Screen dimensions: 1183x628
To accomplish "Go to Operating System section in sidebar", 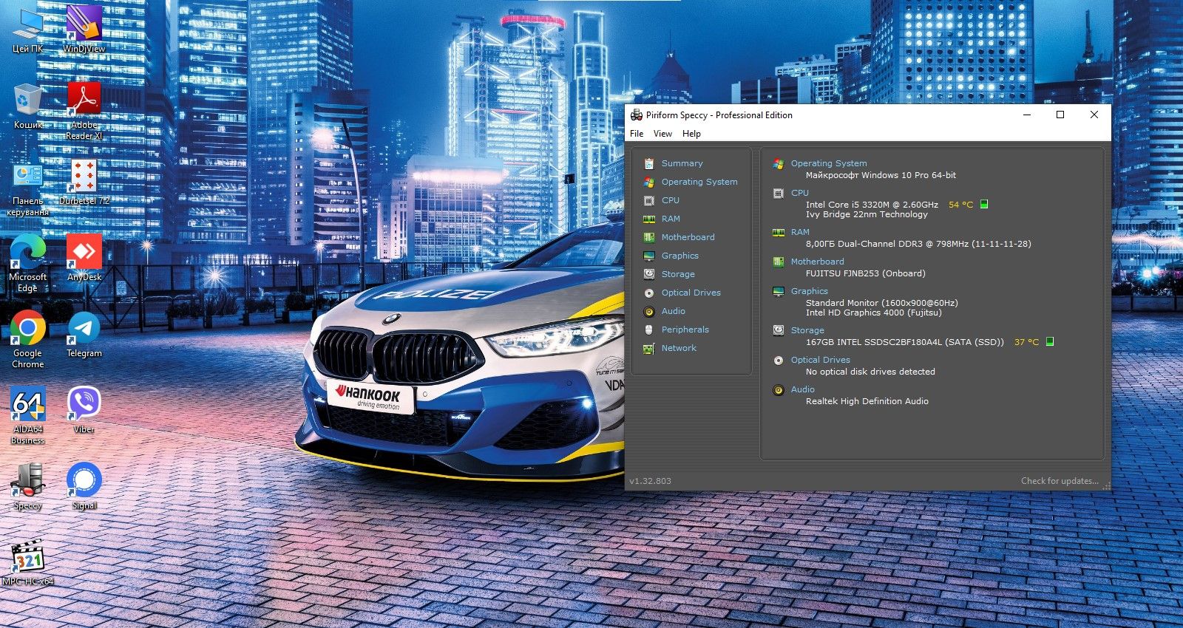I will pos(699,182).
